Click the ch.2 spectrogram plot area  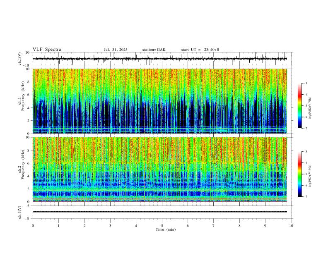click(x=160, y=169)
